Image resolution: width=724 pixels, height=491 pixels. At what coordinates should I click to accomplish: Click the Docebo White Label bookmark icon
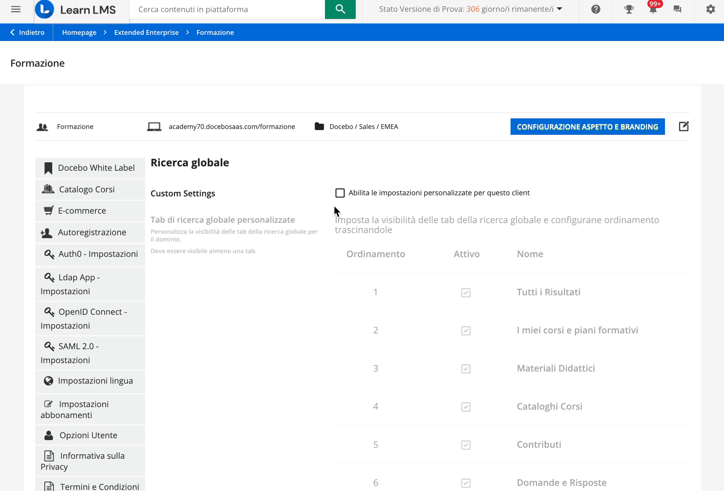[48, 168]
